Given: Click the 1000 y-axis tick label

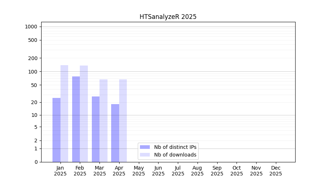Looking at the screenshot, I should pos(31,27).
